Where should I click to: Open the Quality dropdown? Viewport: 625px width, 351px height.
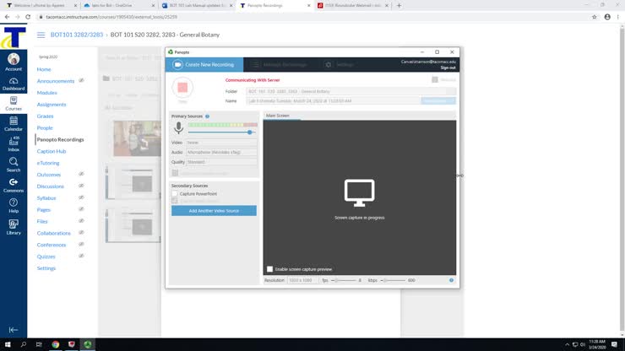[221, 162]
